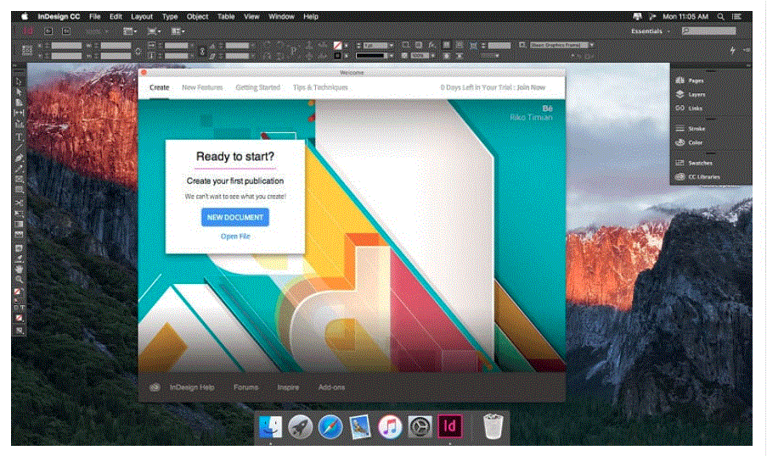Screen dimensions: 767x456
Task: Open the Layout menu
Action: tap(142, 17)
